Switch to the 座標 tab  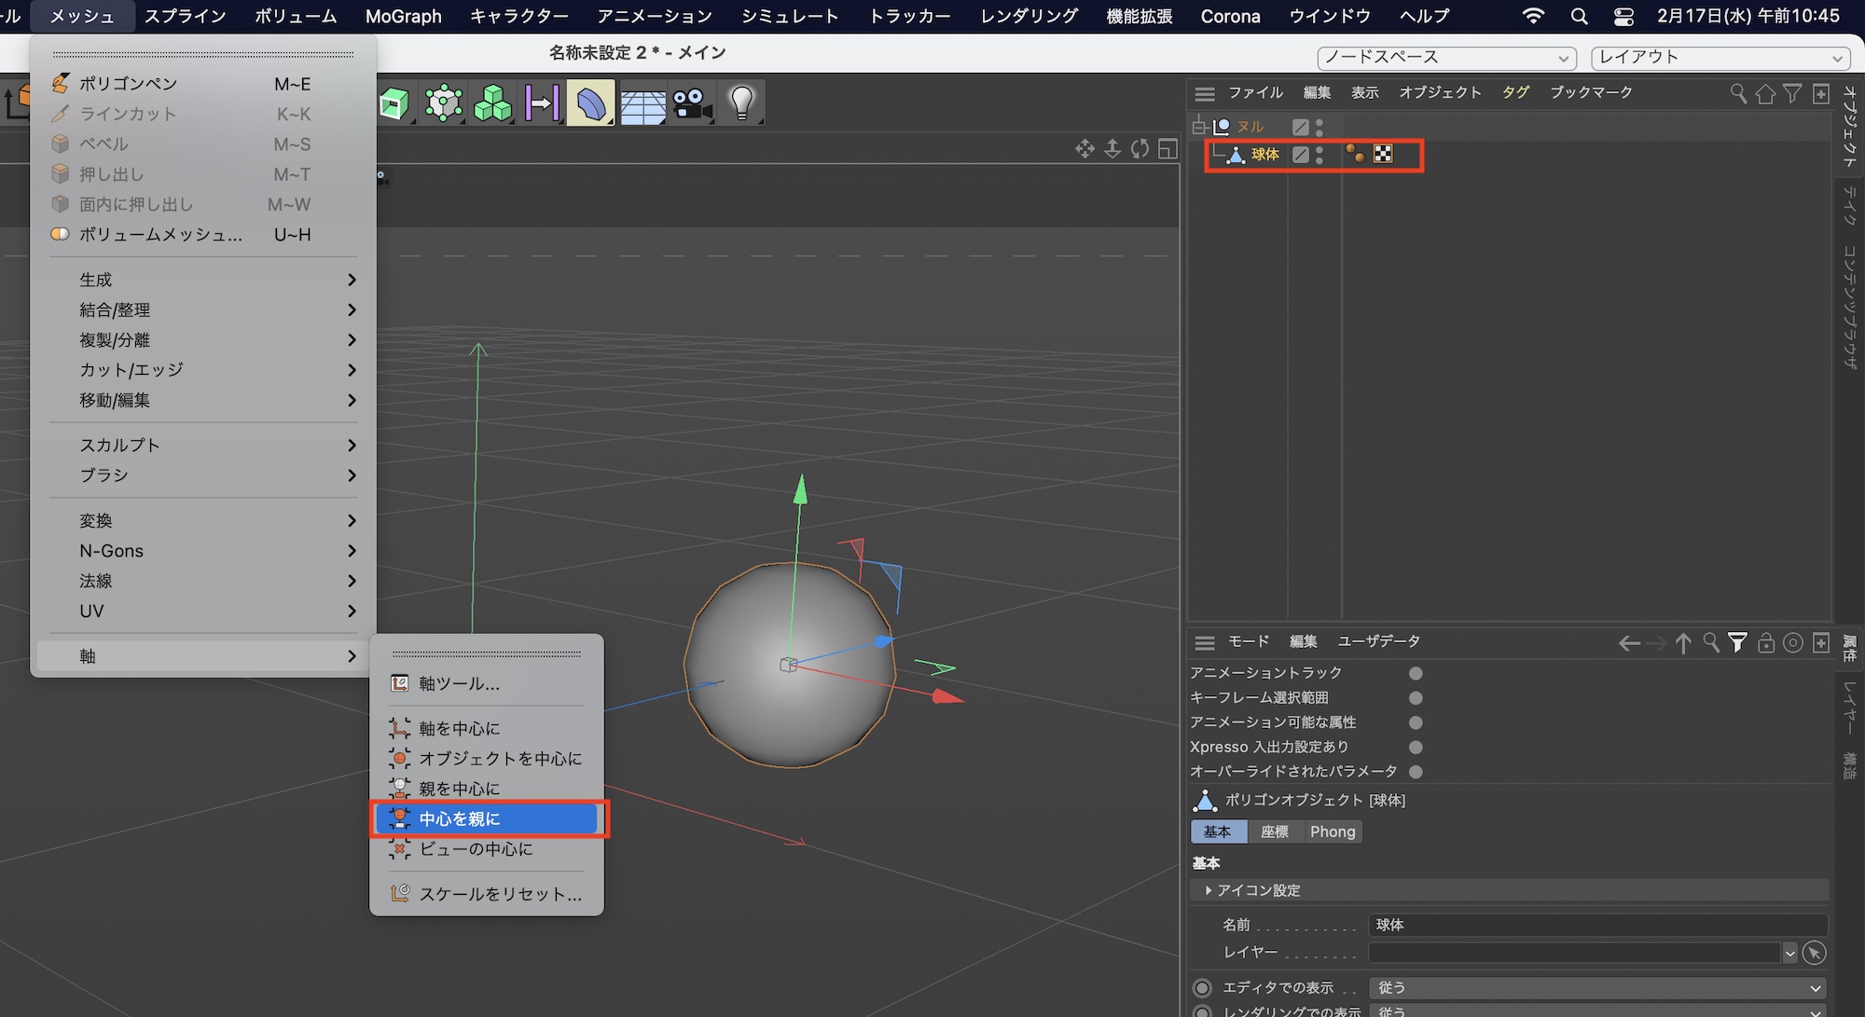[1274, 831]
